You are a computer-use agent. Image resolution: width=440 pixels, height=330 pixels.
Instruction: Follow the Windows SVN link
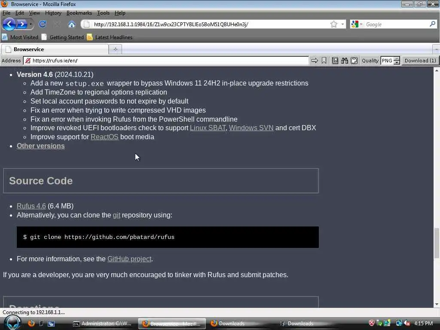tap(251, 128)
